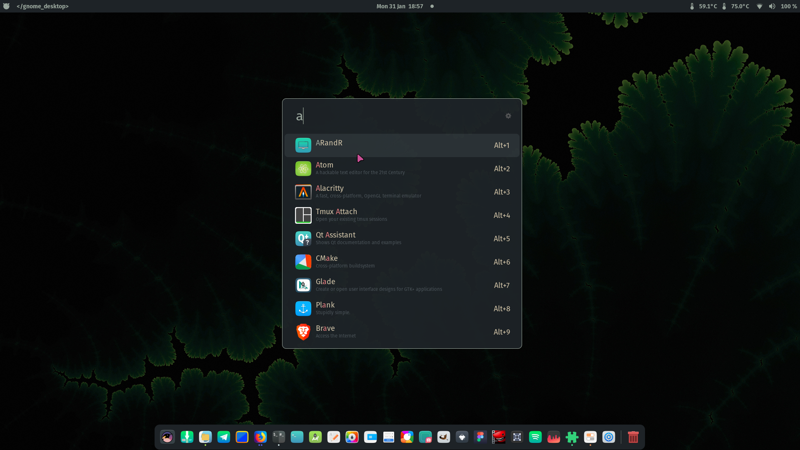800x450 pixels.
Task: Open the Plank result
Action: tap(402, 309)
